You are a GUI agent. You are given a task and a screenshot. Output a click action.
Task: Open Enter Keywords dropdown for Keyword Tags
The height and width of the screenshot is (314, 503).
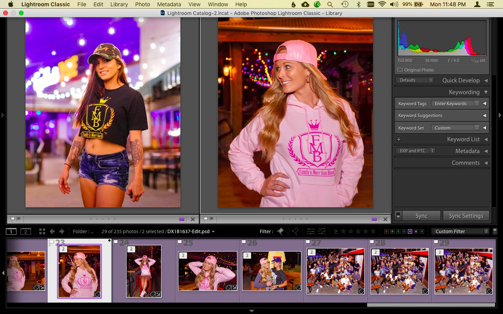click(455, 104)
